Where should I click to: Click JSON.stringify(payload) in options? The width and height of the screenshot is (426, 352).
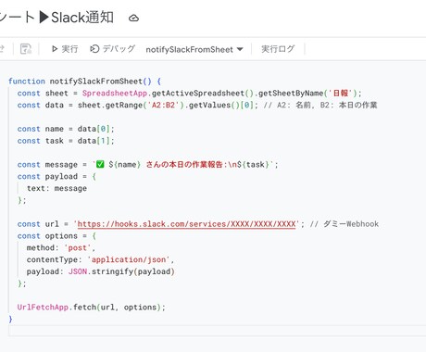(121, 271)
